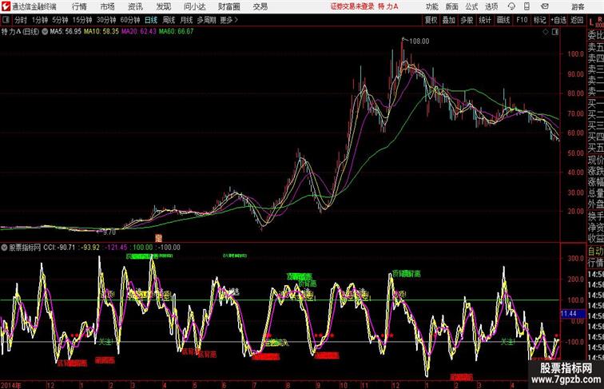Click the 游客 guest account label
The height and width of the screenshot is (389, 604).
[578, 6]
